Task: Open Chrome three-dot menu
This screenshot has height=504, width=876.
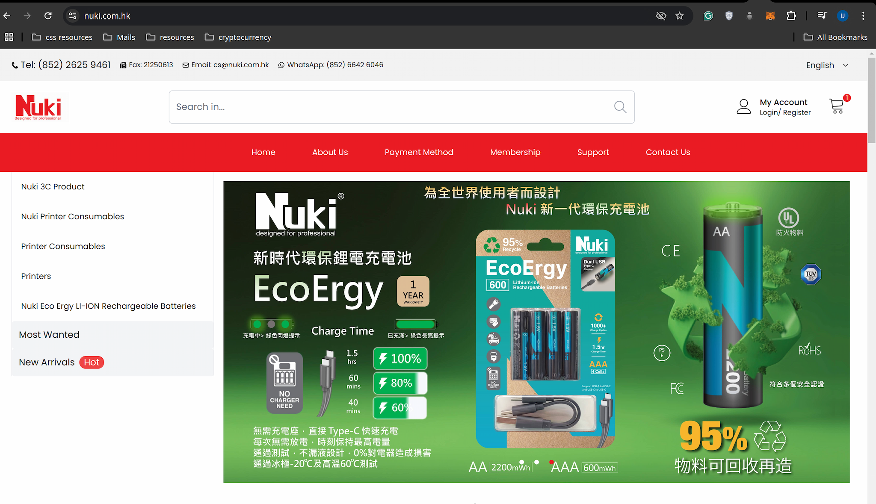Action: 863,16
